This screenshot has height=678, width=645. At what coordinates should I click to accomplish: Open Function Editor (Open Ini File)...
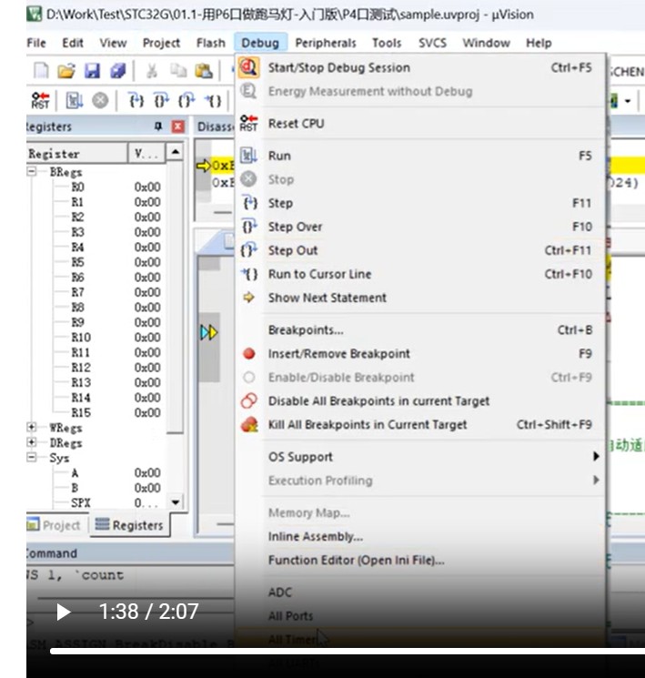(x=421, y=561)
